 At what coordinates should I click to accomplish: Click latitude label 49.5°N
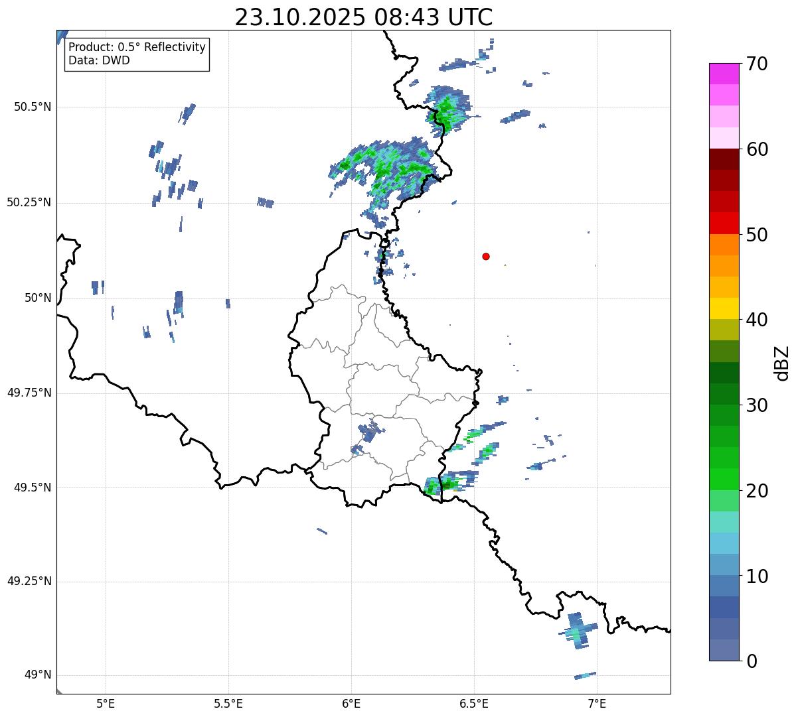[x=33, y=488]
